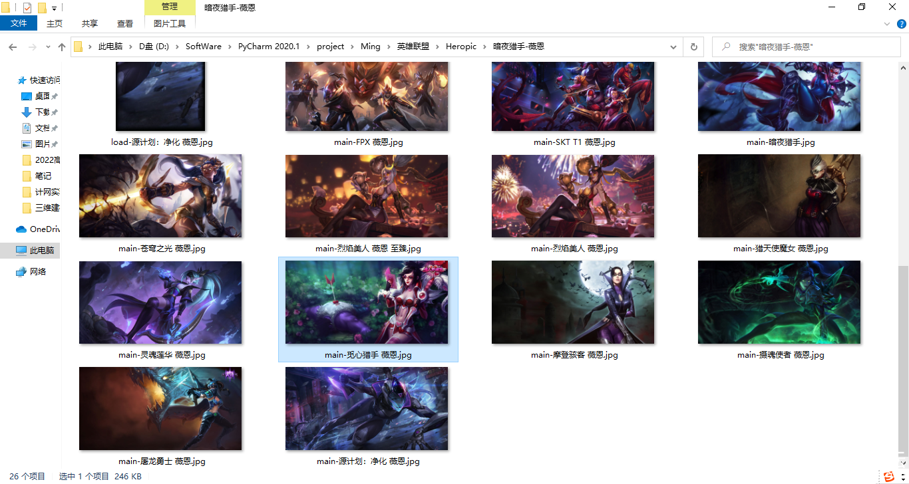
Task: Select the main-源计划：净化 薇恩.jpg thumbnail
Action: [x=367, y=409]
